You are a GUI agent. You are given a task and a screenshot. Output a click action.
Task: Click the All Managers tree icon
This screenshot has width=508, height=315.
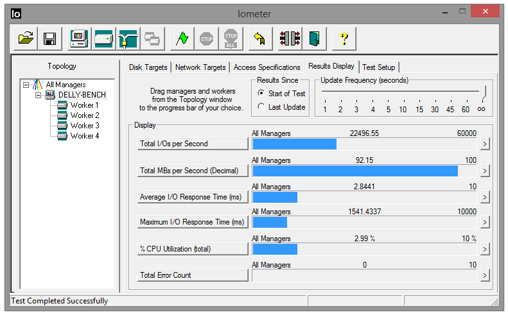point(38,85)
